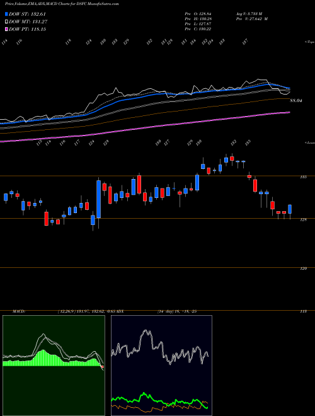Viewport: 315px width, 416px height.
Task: Select the 'DOW MT: 131.27' legend label
Action: tap(28, 21)
